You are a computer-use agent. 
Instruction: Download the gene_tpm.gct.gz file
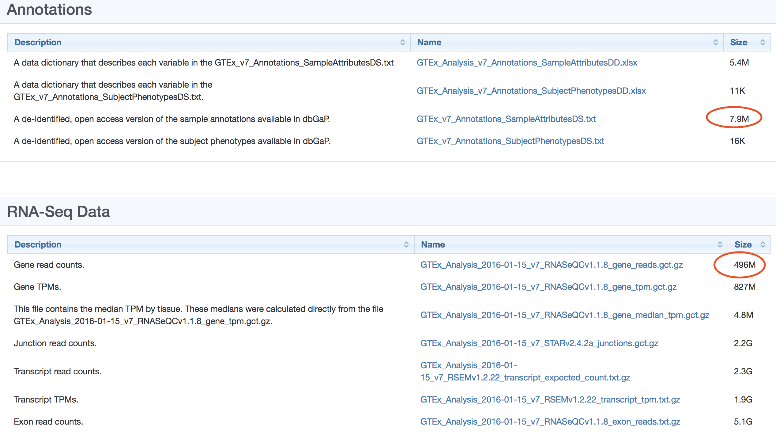point(548,287)
